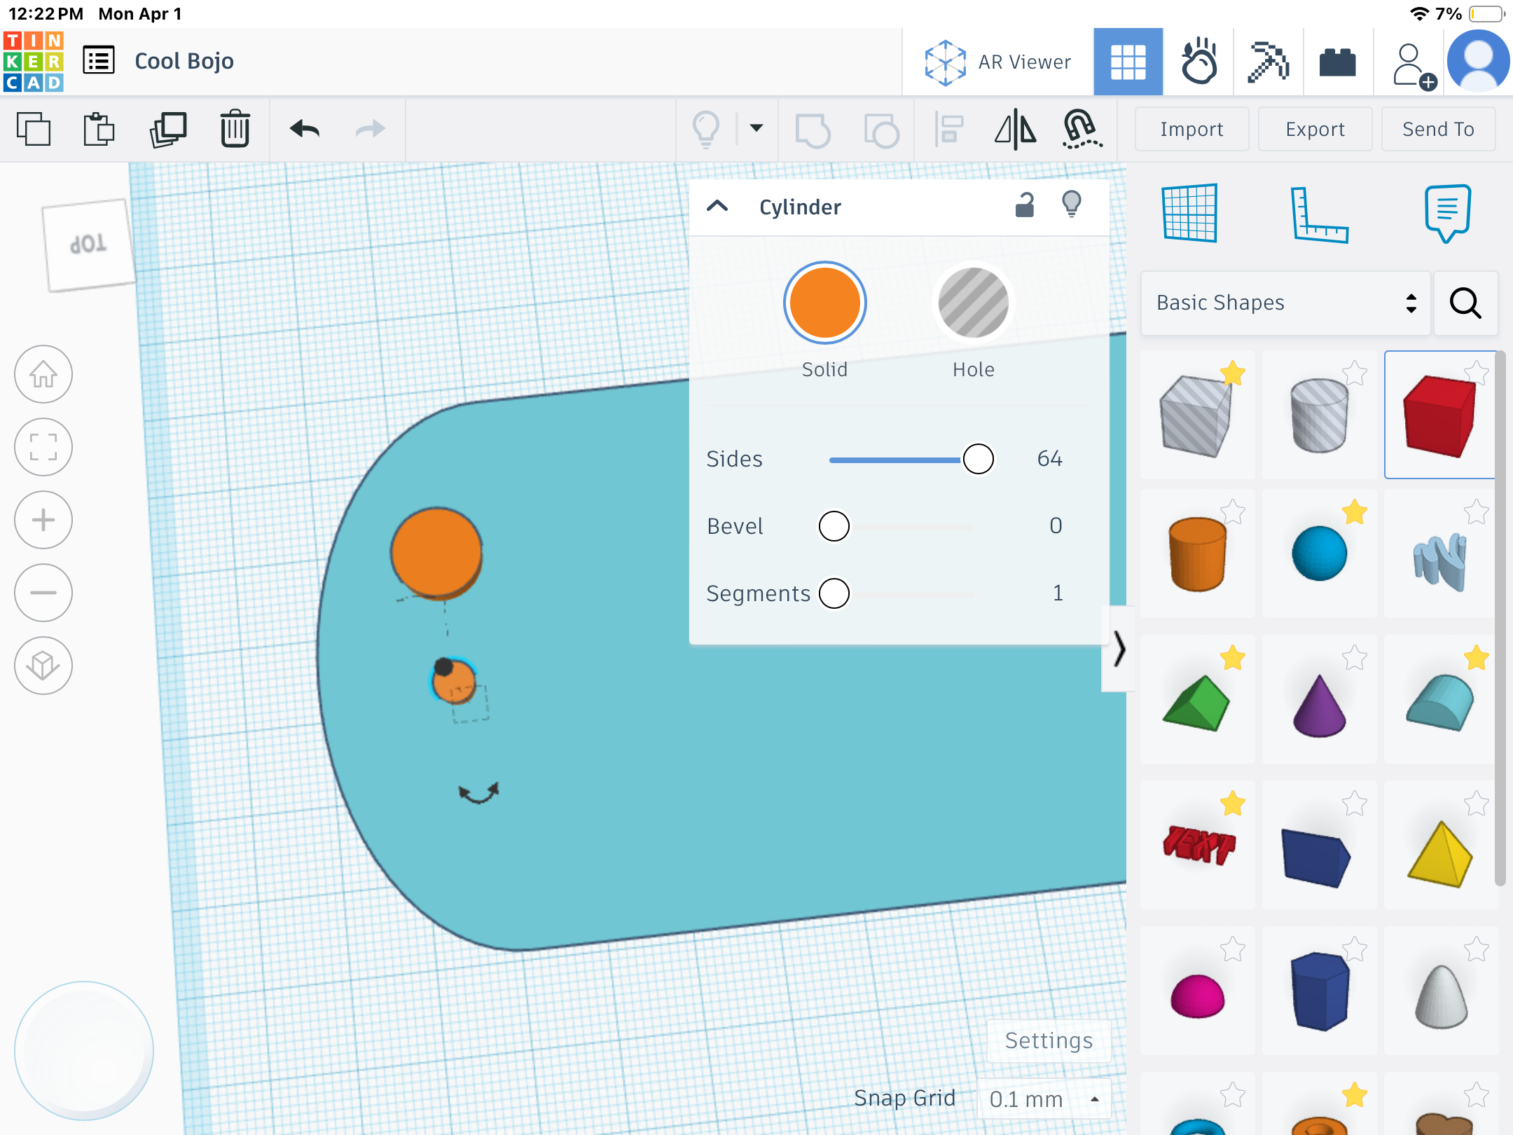Viewport: 1513px width, 1135px height.
Task: Launch the AR Viewer
Action: click(997, 62)
